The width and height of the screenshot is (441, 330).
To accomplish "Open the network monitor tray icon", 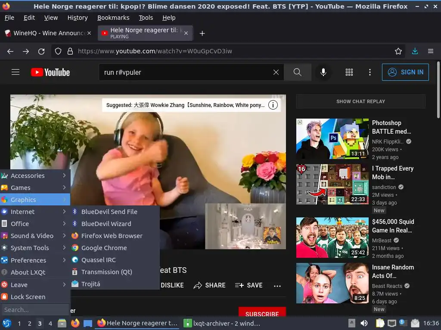I will pyautogui.click(x=391, y=323).
